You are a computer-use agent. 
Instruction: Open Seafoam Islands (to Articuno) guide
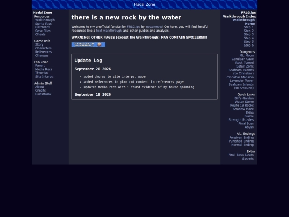(241, 86)
